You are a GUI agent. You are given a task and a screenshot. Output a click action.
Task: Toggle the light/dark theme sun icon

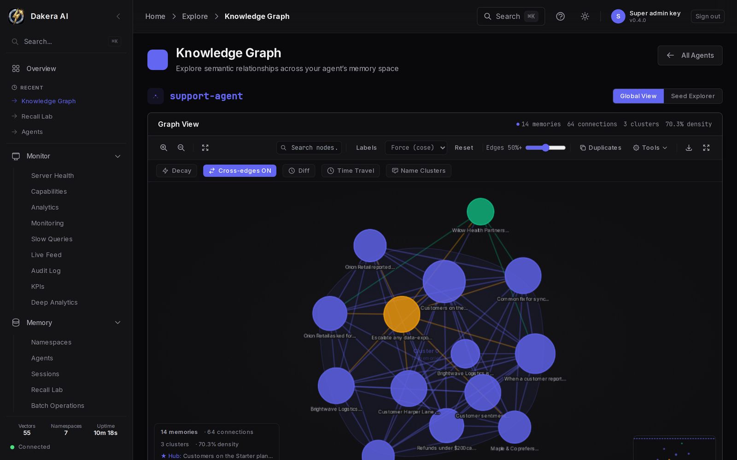coord(585,16)
